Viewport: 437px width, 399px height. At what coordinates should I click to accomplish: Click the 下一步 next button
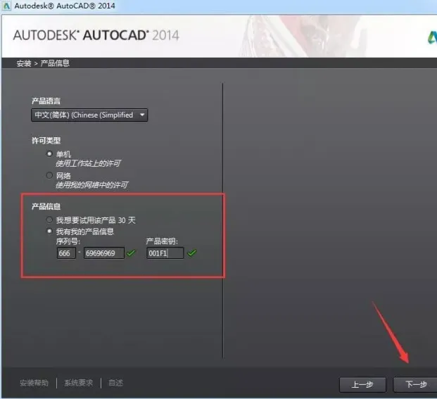(x=415, y=384)
